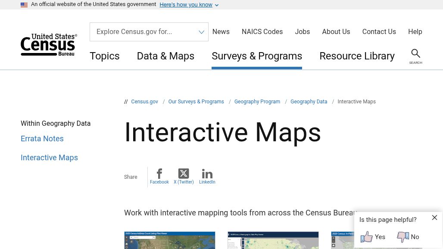Click the 'Within Geography Data' sidebar label
This screenshot has width=443, height=249.
point(56,123)
